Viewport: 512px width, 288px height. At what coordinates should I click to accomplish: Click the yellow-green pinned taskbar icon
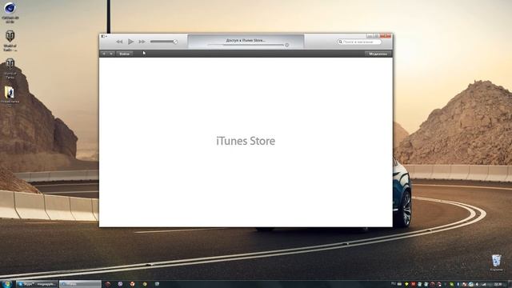[x=145, y=284]
